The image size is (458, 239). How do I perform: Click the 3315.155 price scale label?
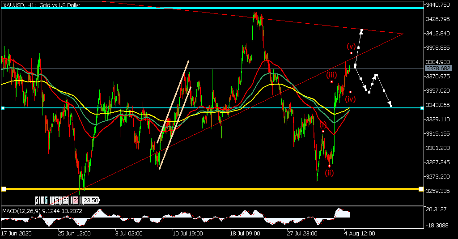(438, 133)
